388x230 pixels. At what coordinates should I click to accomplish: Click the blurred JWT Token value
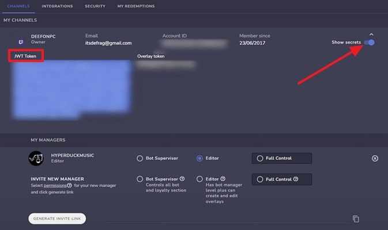tap(71, 89)
